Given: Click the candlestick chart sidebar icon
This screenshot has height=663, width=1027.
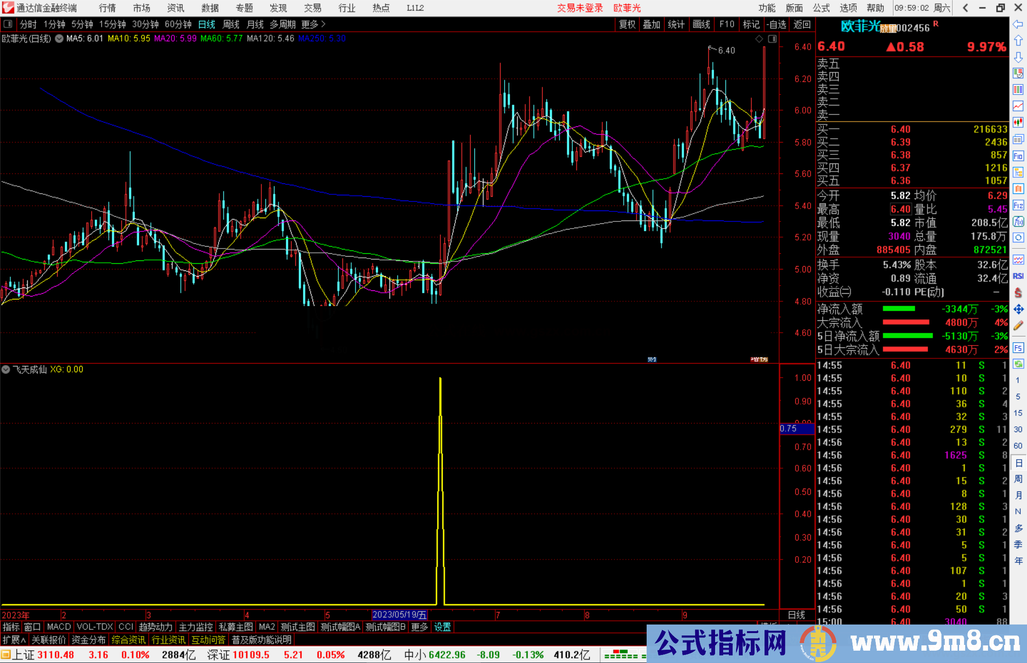Looking at the screenshot, I should [1018, 123].
